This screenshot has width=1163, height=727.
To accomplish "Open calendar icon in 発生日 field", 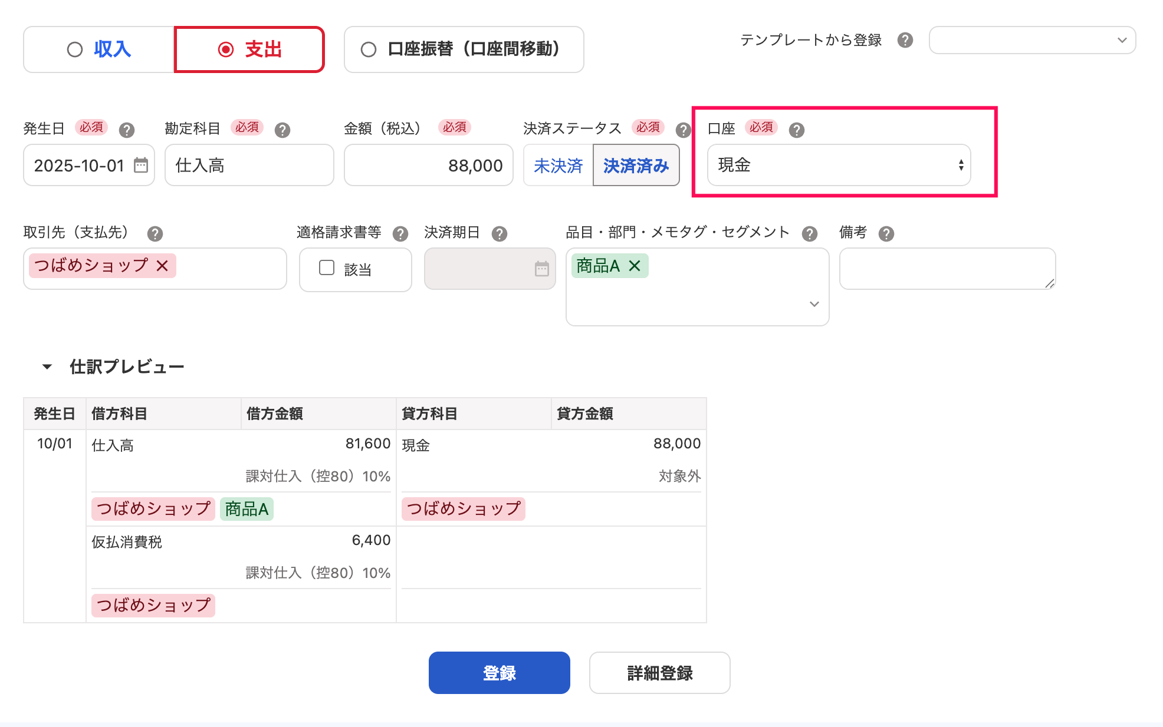I will click(141, 165).
